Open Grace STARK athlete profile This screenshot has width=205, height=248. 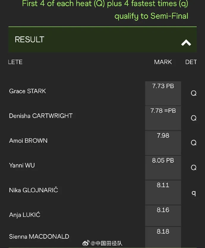(x=28, y=91)
